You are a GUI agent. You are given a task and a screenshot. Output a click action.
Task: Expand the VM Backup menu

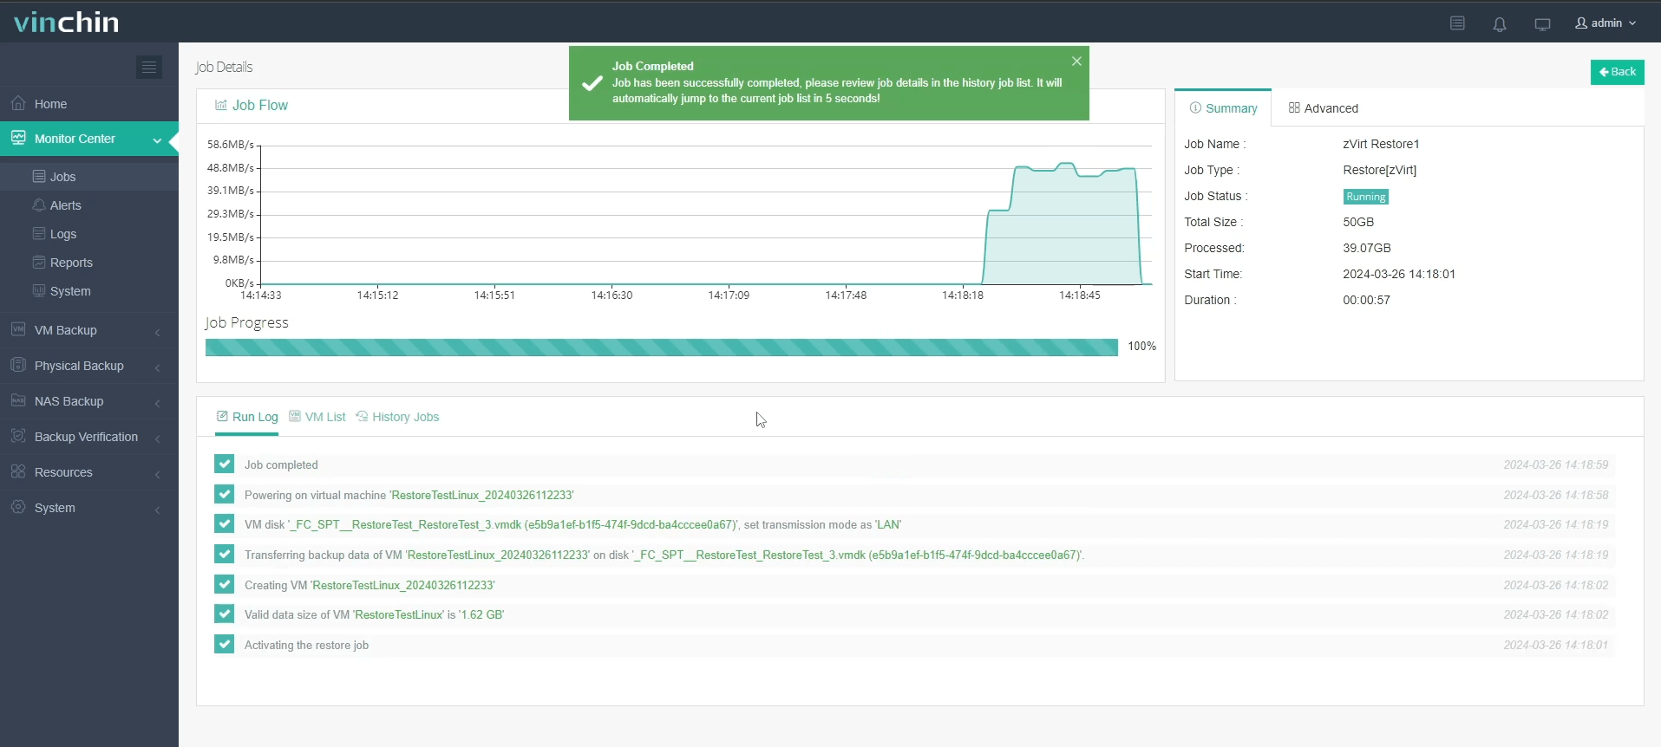coord(88,330)
